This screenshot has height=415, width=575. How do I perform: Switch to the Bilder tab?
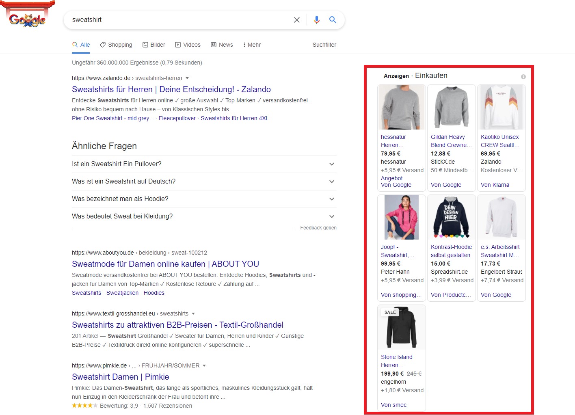154,45
